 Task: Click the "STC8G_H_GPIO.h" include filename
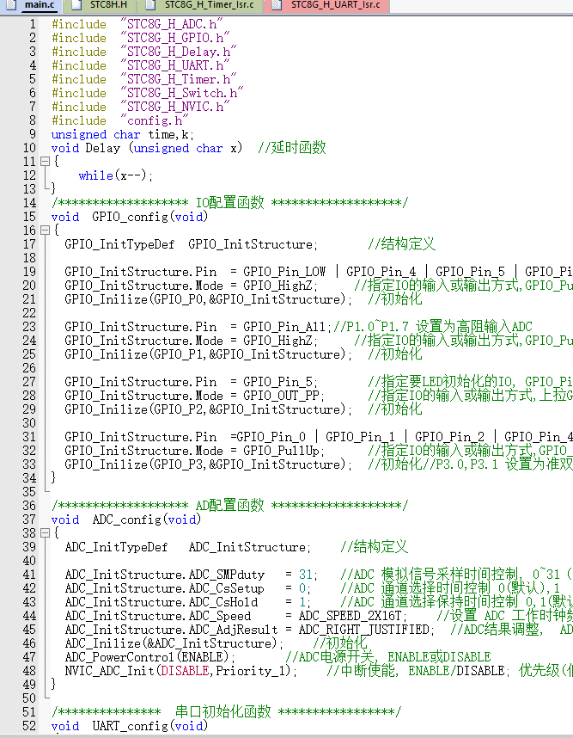point(175,38)
